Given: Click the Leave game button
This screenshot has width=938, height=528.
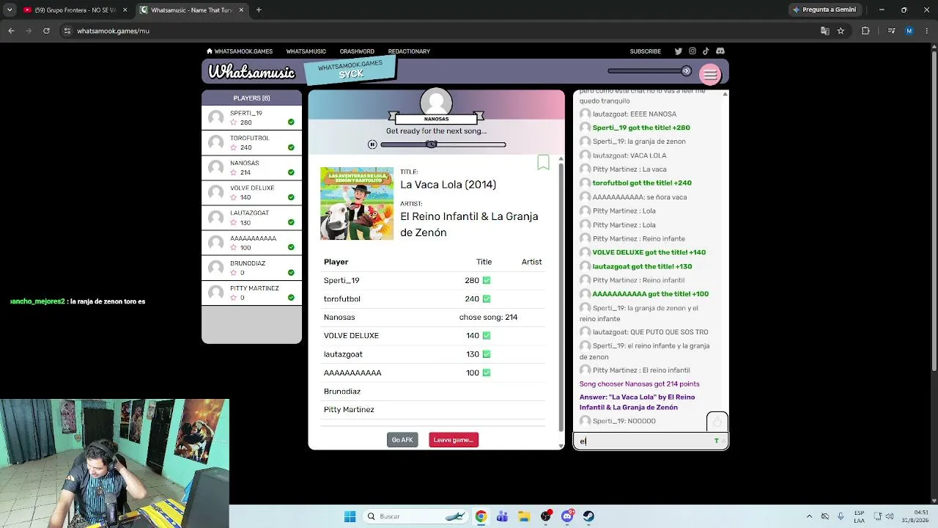Looking at the screenshot, I should coord(454,440).
